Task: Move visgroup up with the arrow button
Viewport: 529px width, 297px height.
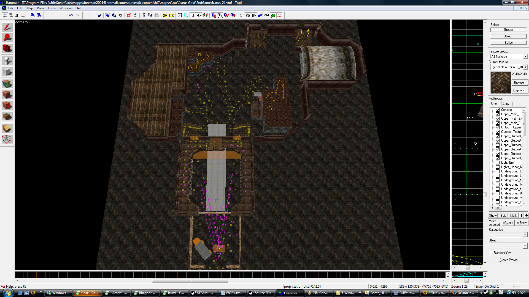Action: (x=522, y=216)
